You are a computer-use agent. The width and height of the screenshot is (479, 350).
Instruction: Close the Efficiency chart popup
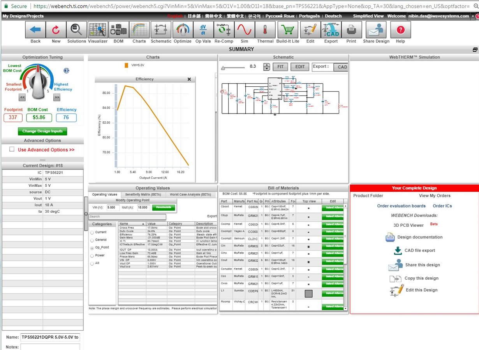[189, 79]
